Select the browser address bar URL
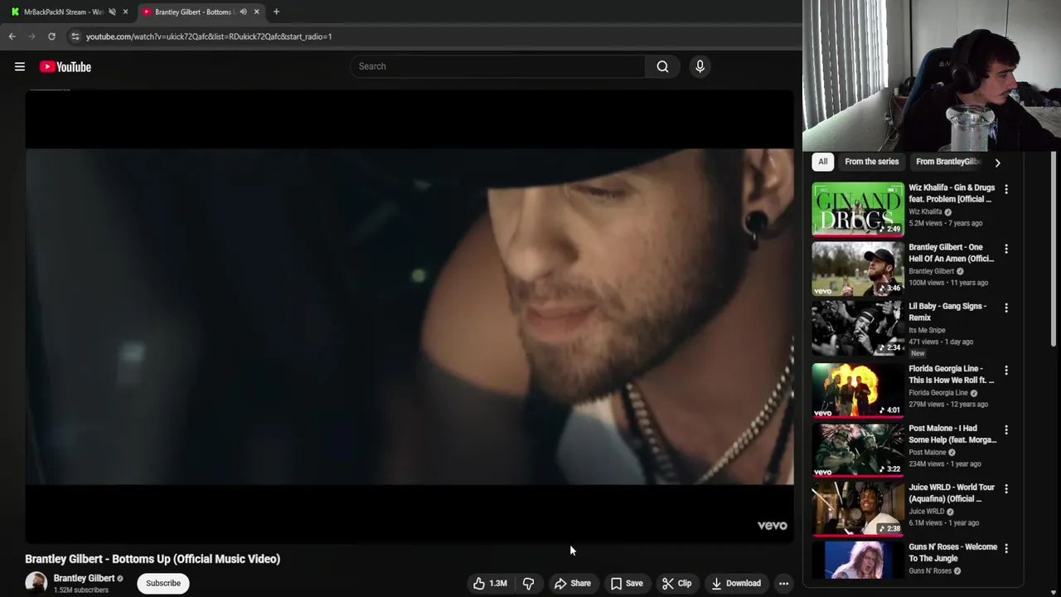The height and width of the screenshot is (597, 1061). [x=209, y=36]
